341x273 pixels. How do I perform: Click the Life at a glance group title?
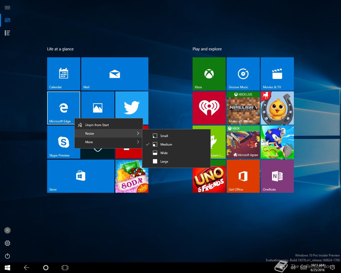(x=60, y=49)
